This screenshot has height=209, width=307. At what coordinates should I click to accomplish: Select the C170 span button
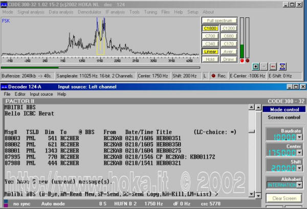pos(229,44)
